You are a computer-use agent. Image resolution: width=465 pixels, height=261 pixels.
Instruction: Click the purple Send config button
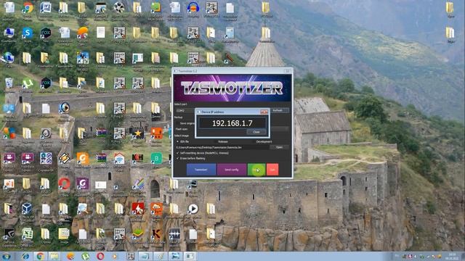(x=232, y=170)
